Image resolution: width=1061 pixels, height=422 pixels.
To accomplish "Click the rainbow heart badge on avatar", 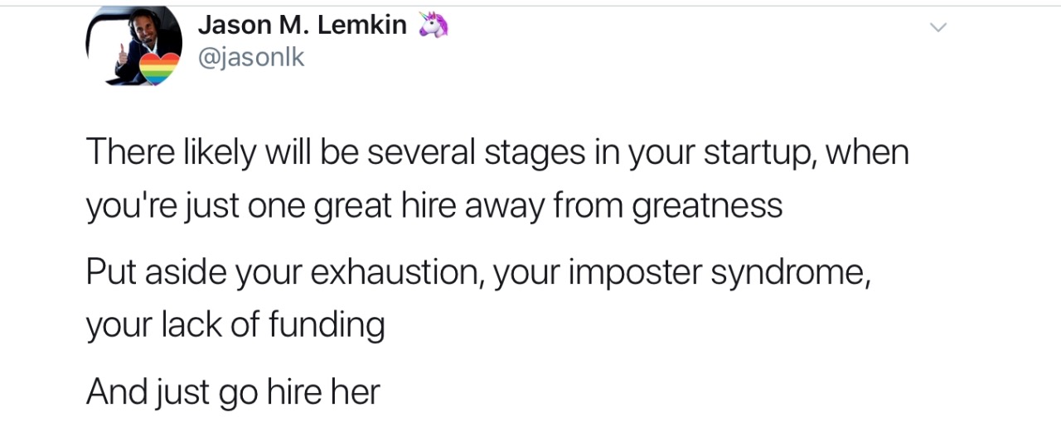I will [159, 69].
